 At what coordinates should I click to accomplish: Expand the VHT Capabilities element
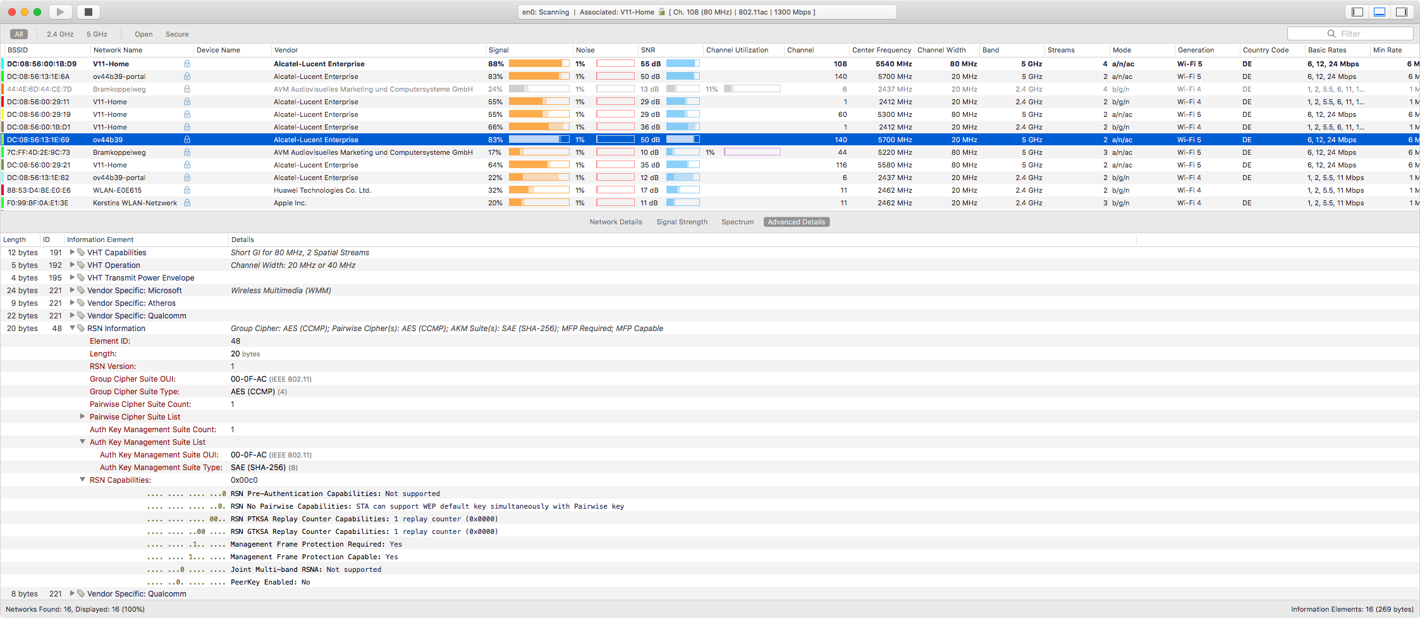72,253
